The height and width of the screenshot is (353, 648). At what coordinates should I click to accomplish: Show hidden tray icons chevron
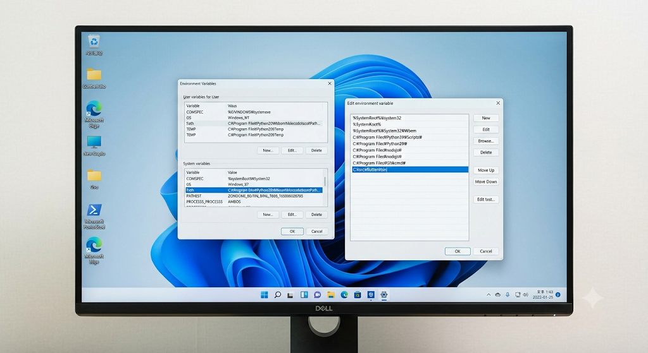[489, 295]
